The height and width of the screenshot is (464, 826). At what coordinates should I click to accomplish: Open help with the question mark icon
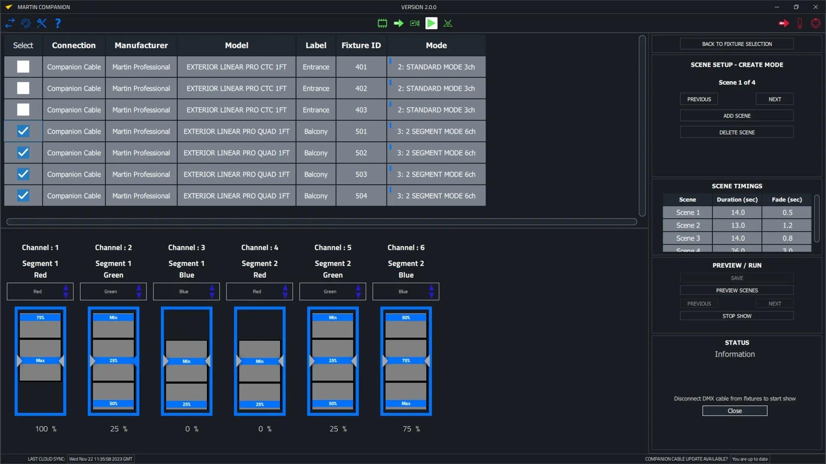point(58,23)
